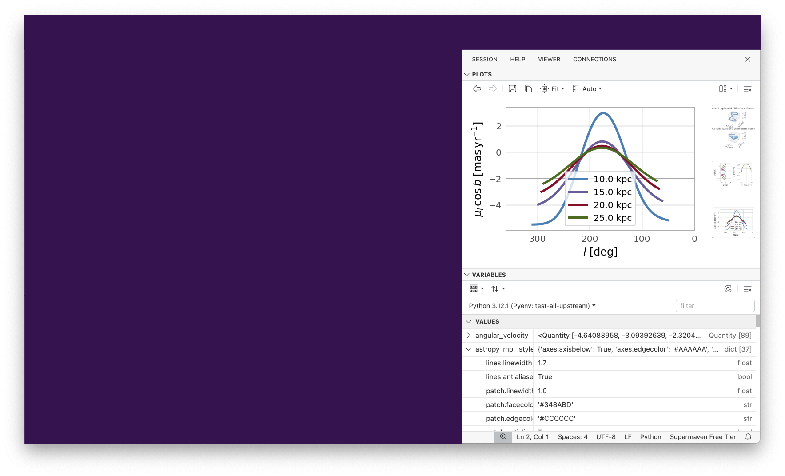Screen dimensions: 785x476
Task: Click Ln 2, Col 1 in status bar
Action: [x=533, y=437]
